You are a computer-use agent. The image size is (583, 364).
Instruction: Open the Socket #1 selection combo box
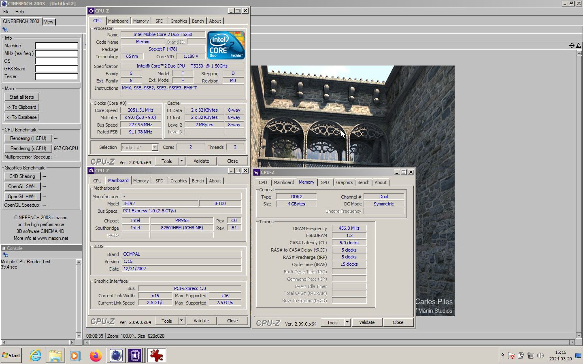[139, 147]
